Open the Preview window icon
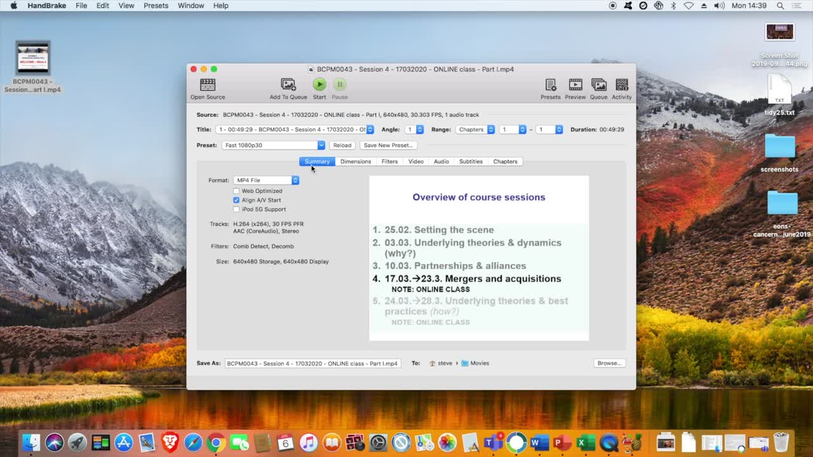 pyautogui.click(x=575, y=84)
